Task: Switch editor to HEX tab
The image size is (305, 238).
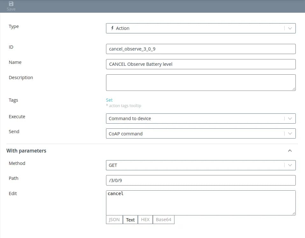Action: tap(145, 220)
